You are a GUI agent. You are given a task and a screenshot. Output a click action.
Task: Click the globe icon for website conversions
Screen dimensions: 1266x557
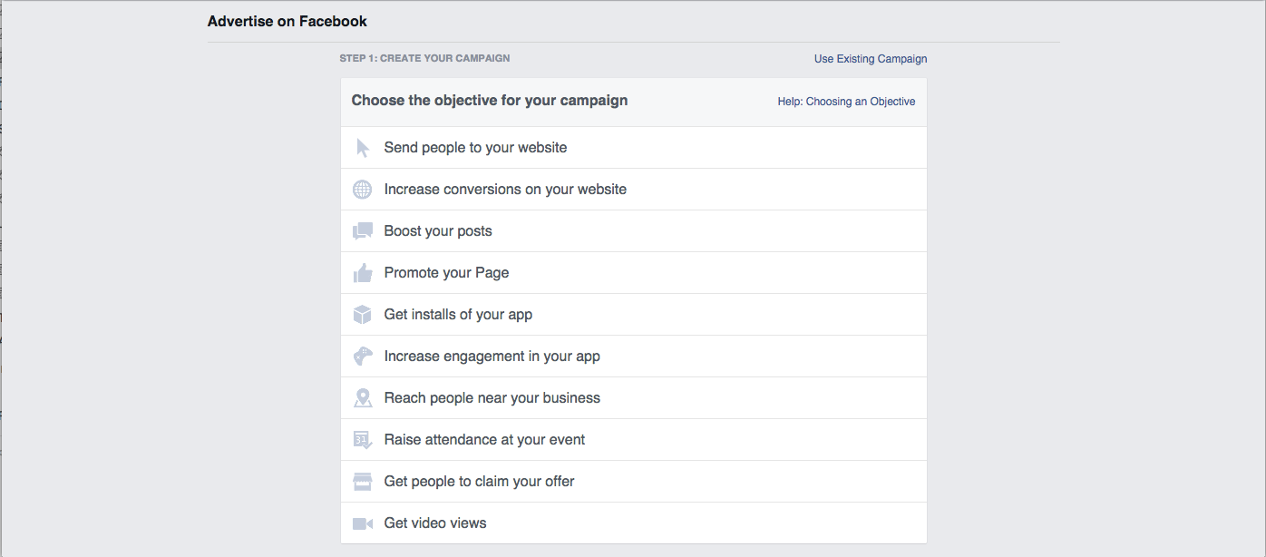click(363, 190)
